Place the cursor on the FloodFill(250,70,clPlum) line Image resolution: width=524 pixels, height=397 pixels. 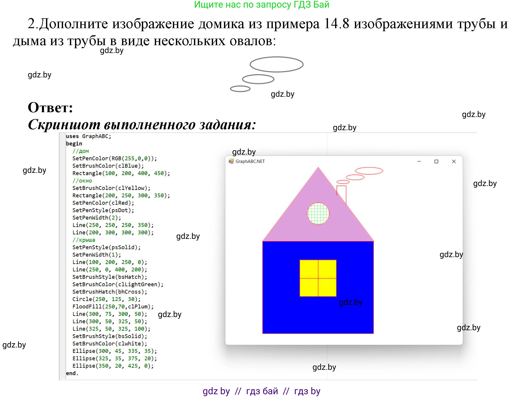pos(113,307)
